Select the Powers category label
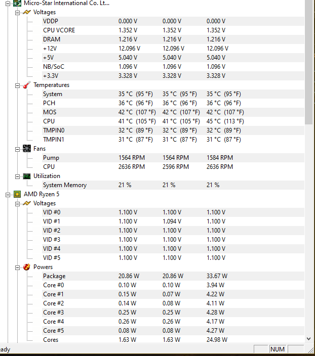Viewport: 315px width, 356px height. point(43,267)
